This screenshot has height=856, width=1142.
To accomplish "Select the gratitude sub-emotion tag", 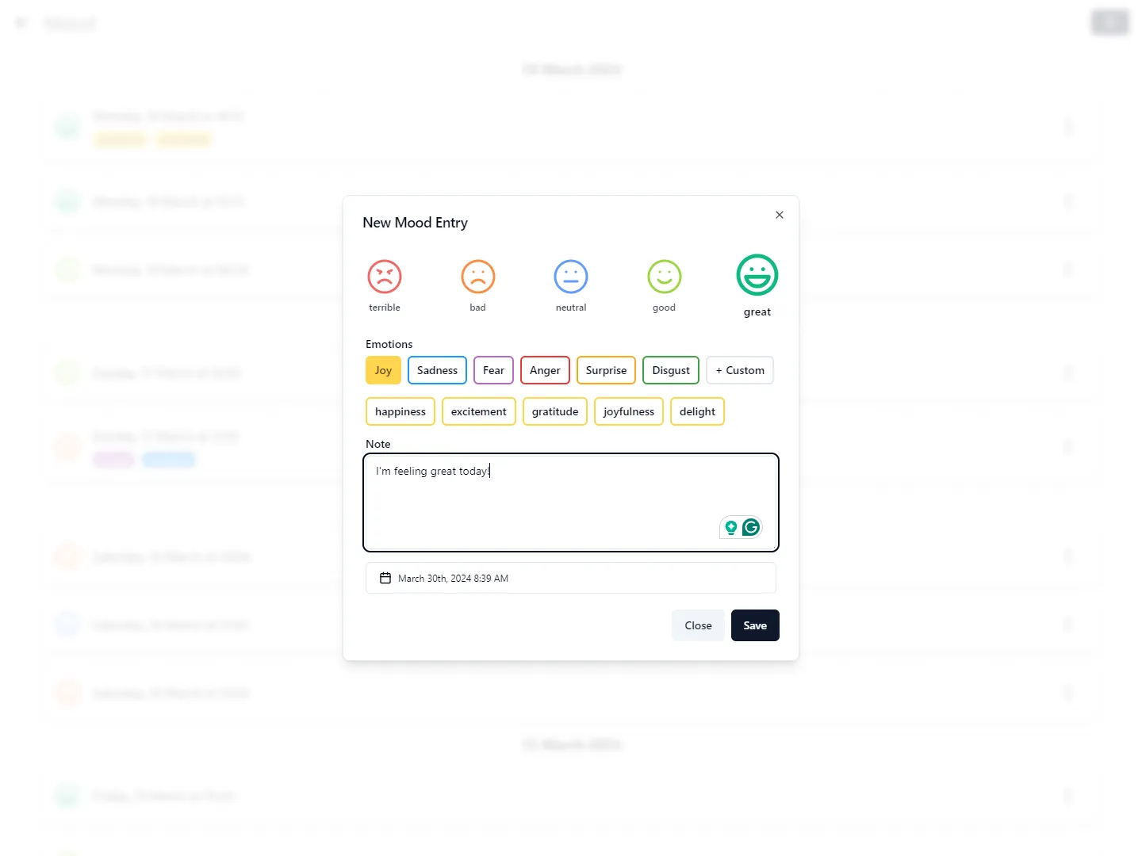I will coord(554,411).
